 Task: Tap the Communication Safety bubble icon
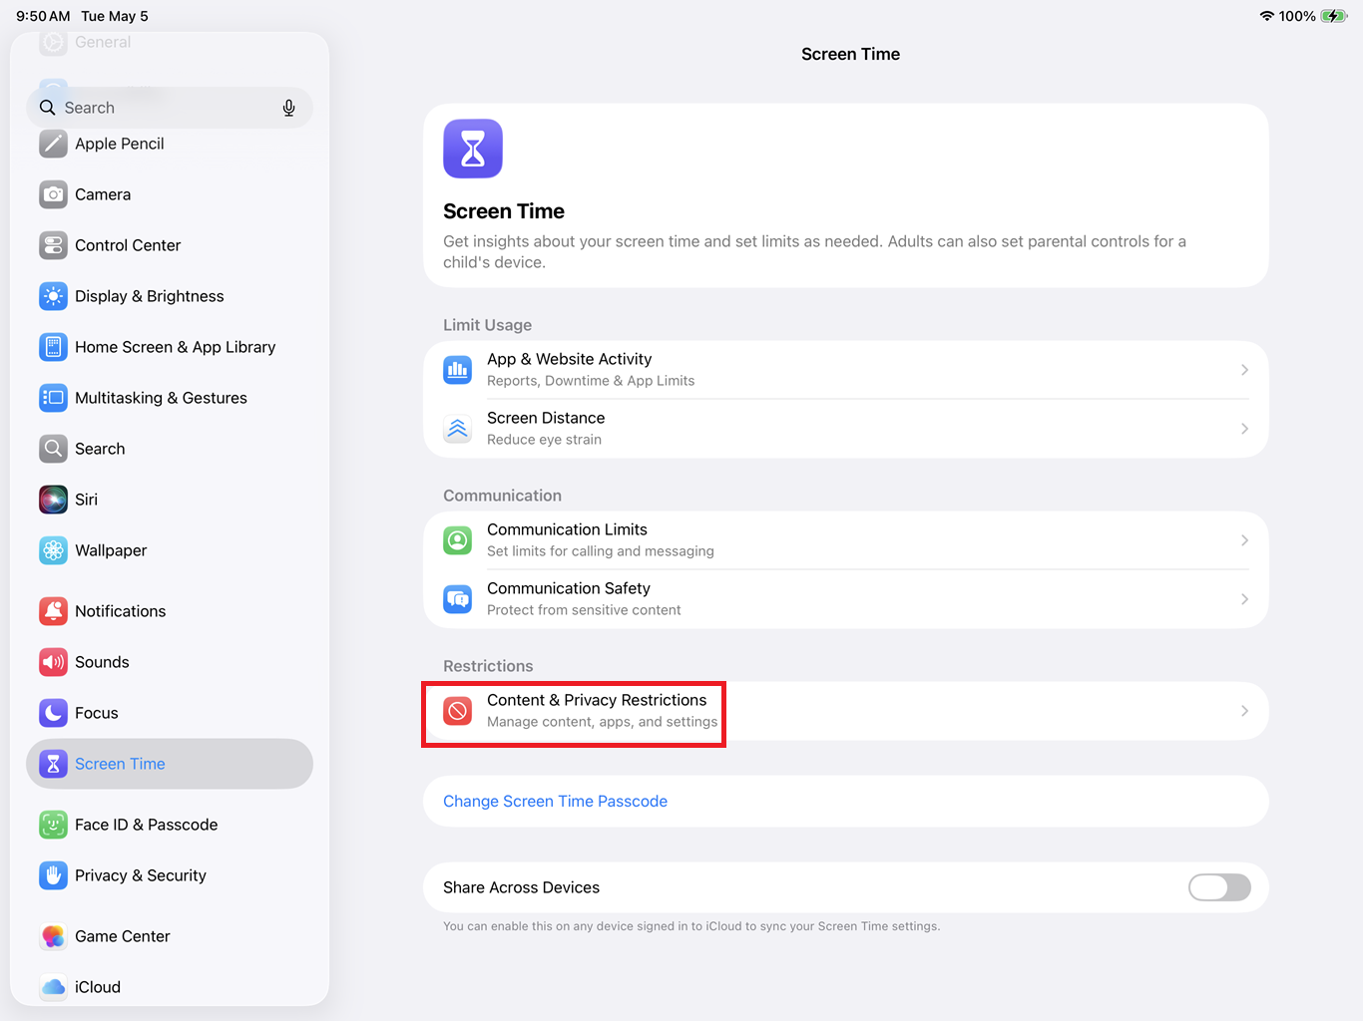pyautogui.click(x=458, y=599)
